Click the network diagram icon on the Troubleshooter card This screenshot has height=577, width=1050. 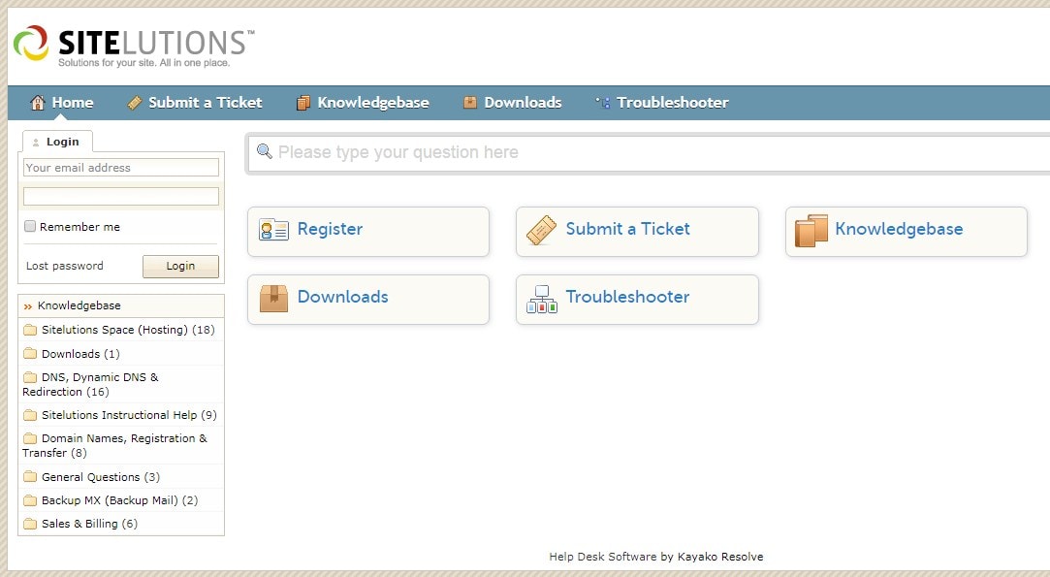coord(542,300)
